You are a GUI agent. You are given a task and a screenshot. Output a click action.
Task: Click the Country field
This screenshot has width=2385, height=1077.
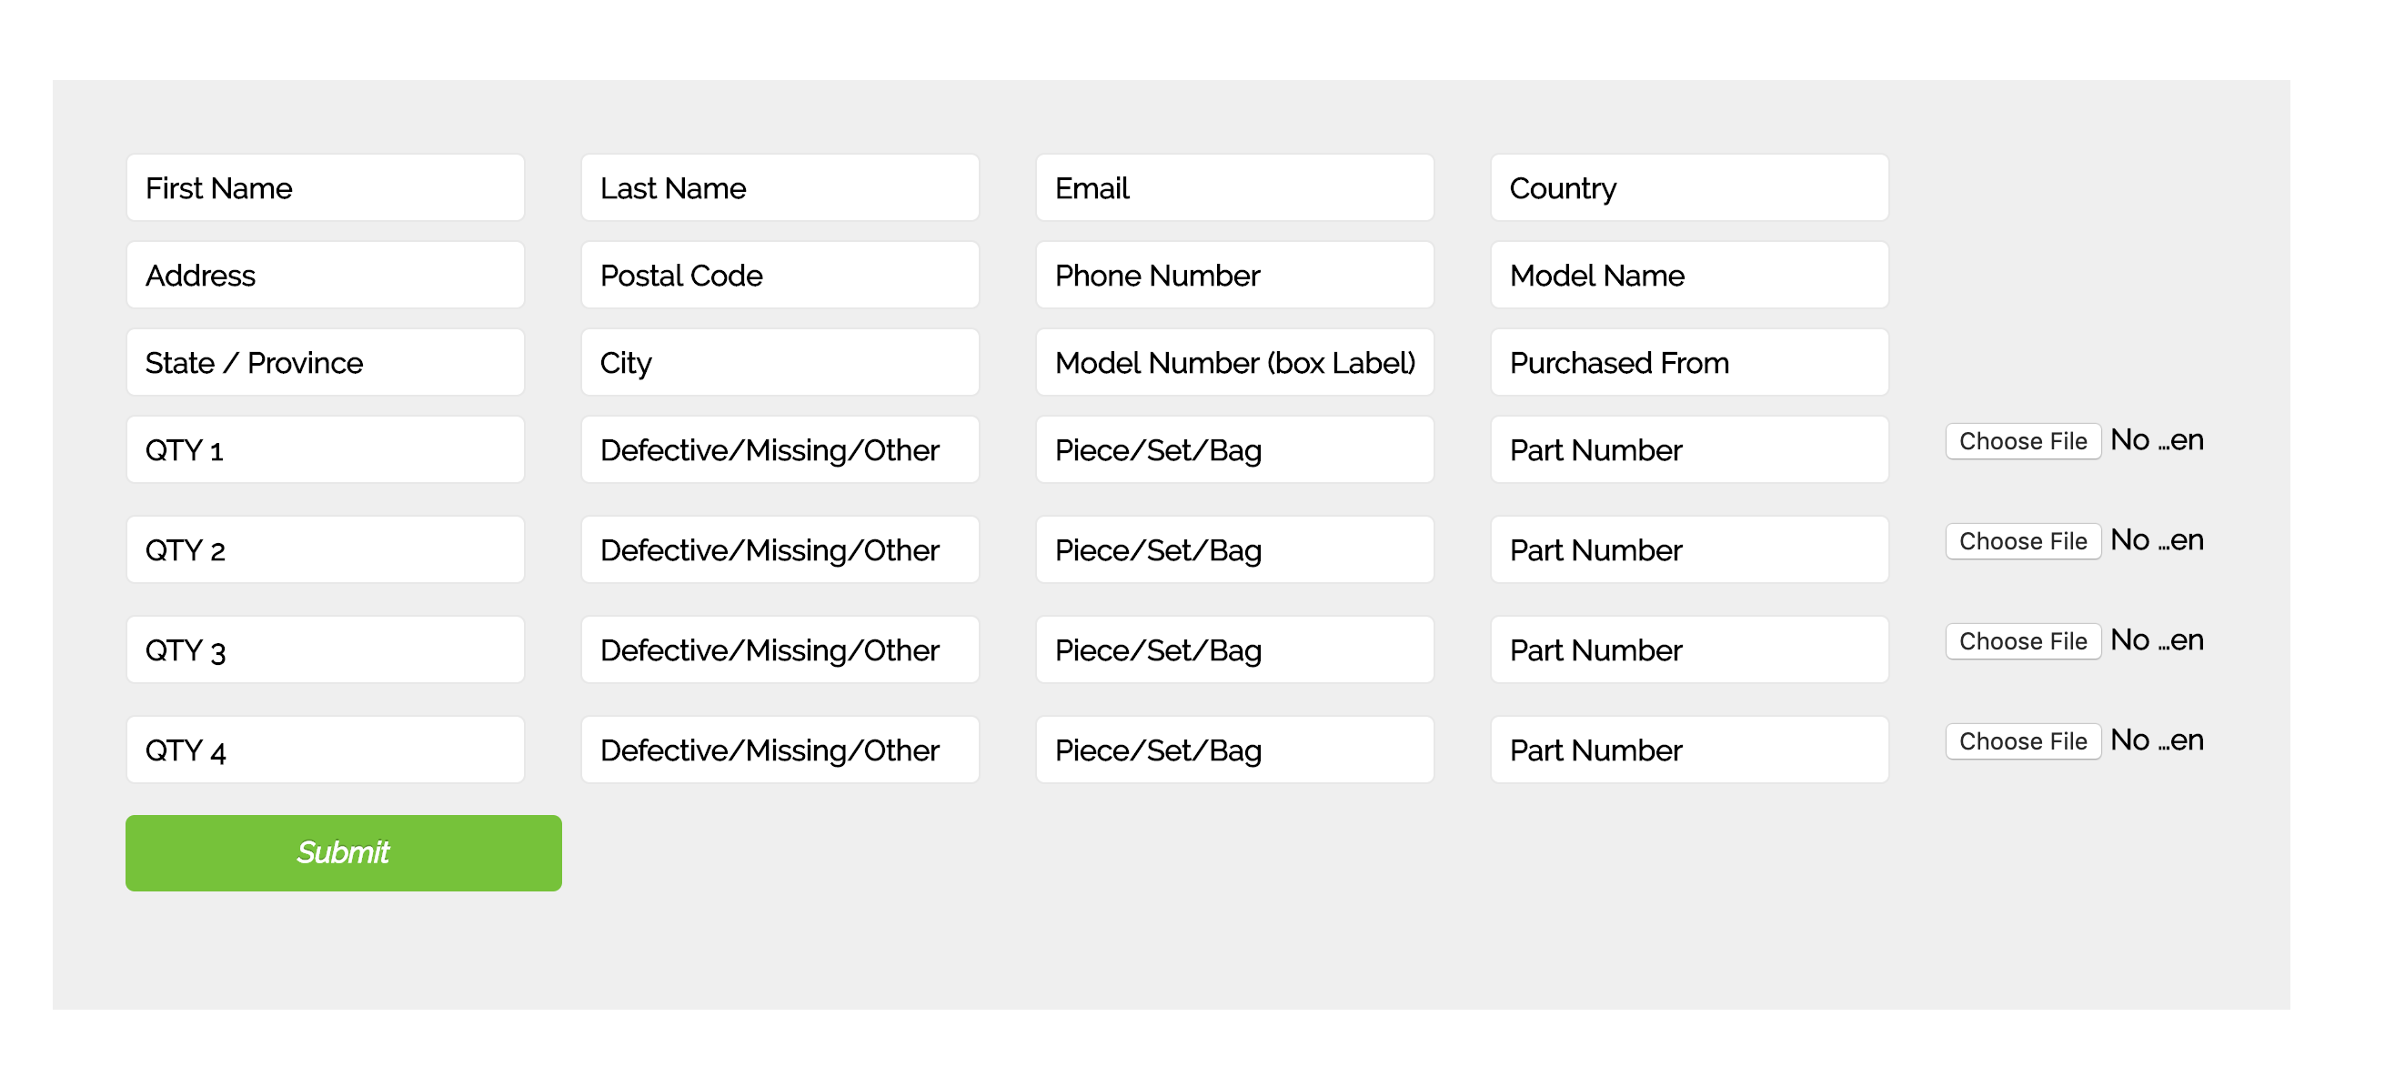click(1689, 188)
